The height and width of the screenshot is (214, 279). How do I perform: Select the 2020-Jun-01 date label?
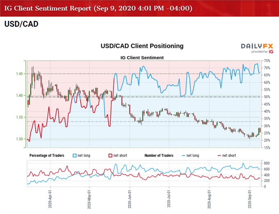coord(129,200)
